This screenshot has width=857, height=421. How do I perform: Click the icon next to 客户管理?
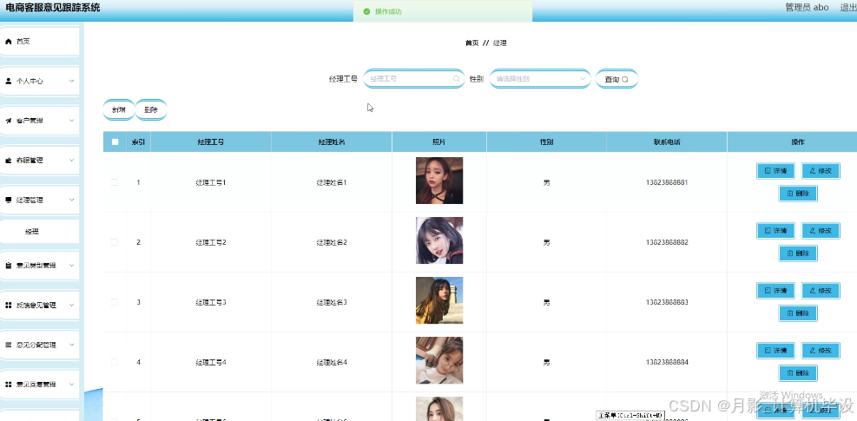(x=8, y=121)
